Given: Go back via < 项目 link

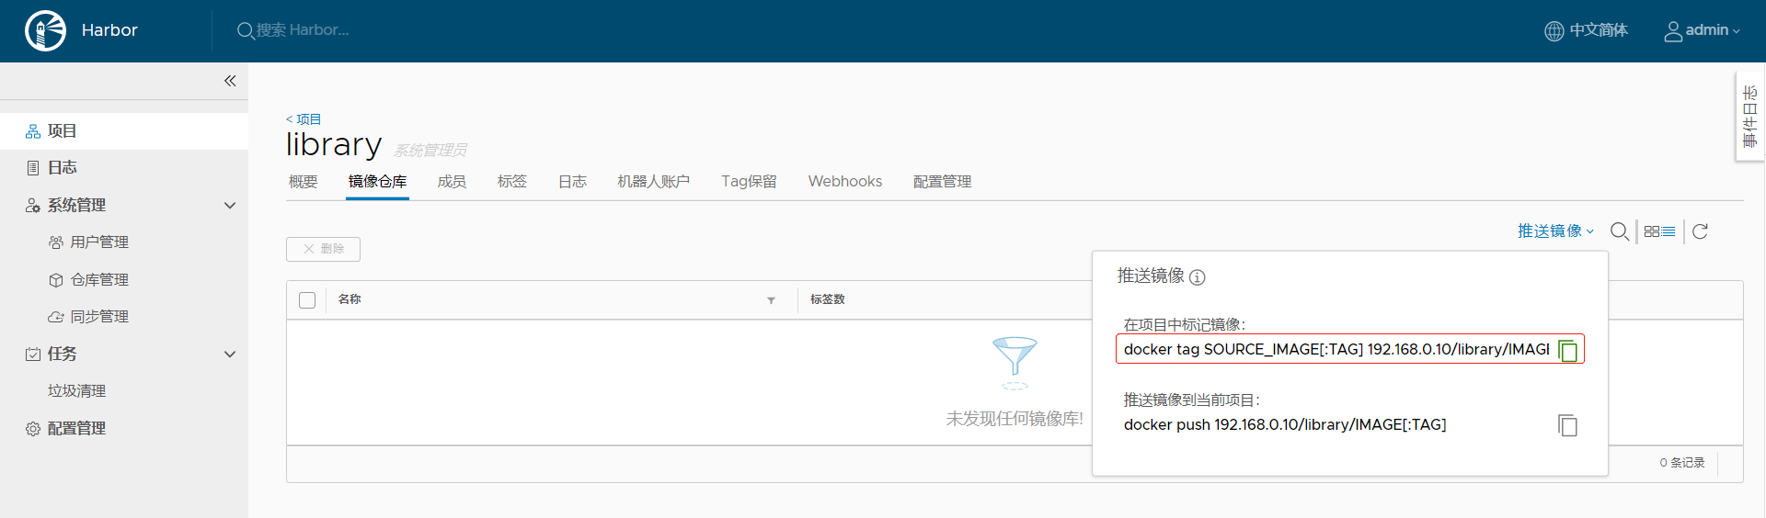Looking at the screenshot, I should point(303,119).
